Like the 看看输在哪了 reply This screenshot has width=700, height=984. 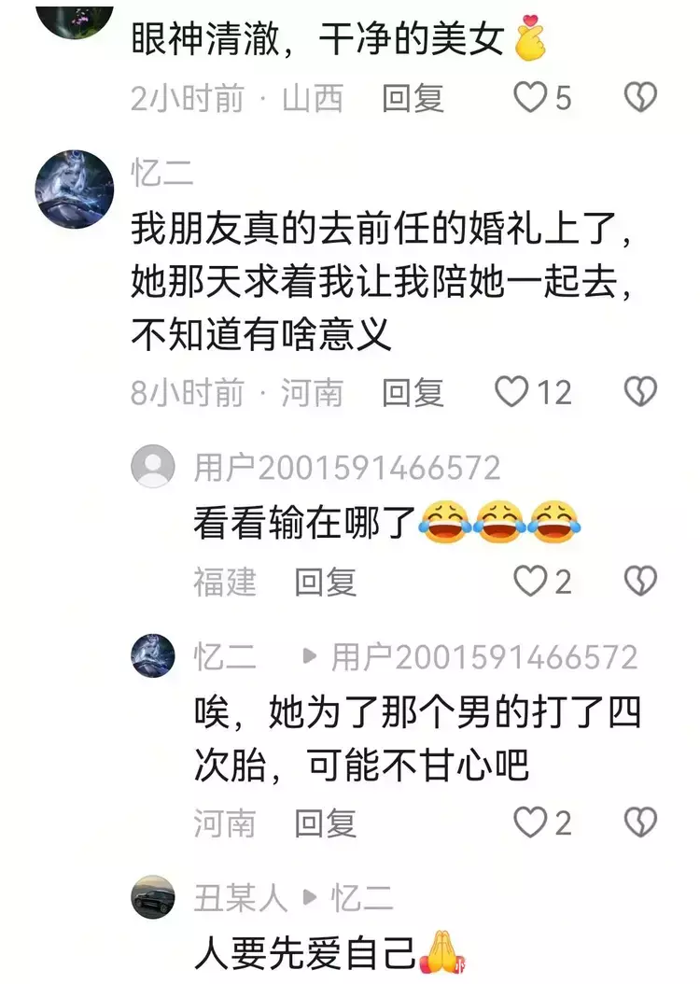click(x=530, y=581)
